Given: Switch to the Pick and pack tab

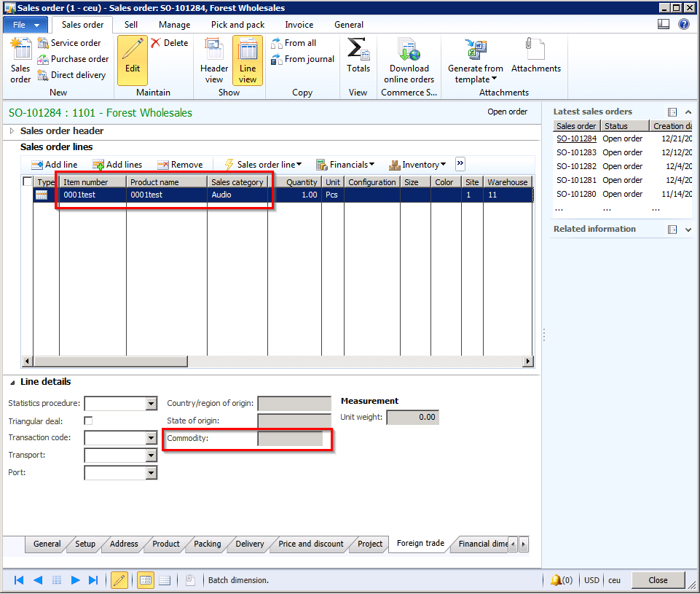Looking at the screenshot, I should coord(237,25).
